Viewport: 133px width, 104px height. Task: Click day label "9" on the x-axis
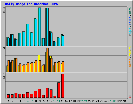(x=40, y=101)
